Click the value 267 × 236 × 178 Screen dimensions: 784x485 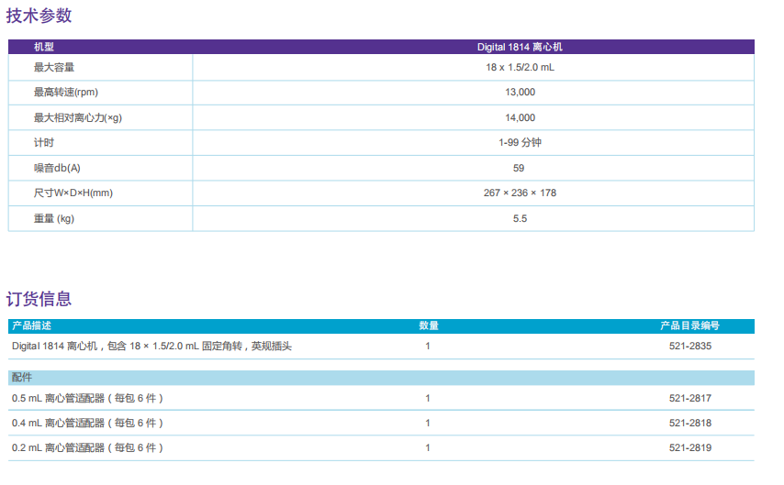(520, 193)
